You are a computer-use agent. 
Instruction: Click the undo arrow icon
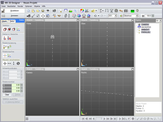[x=95, y=16]
